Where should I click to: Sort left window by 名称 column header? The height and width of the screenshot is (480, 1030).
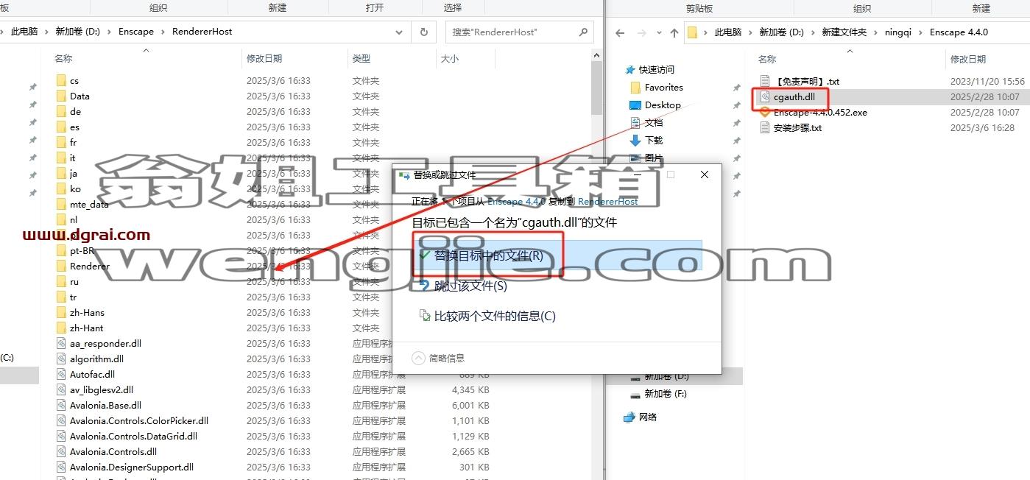coord(63,58)
